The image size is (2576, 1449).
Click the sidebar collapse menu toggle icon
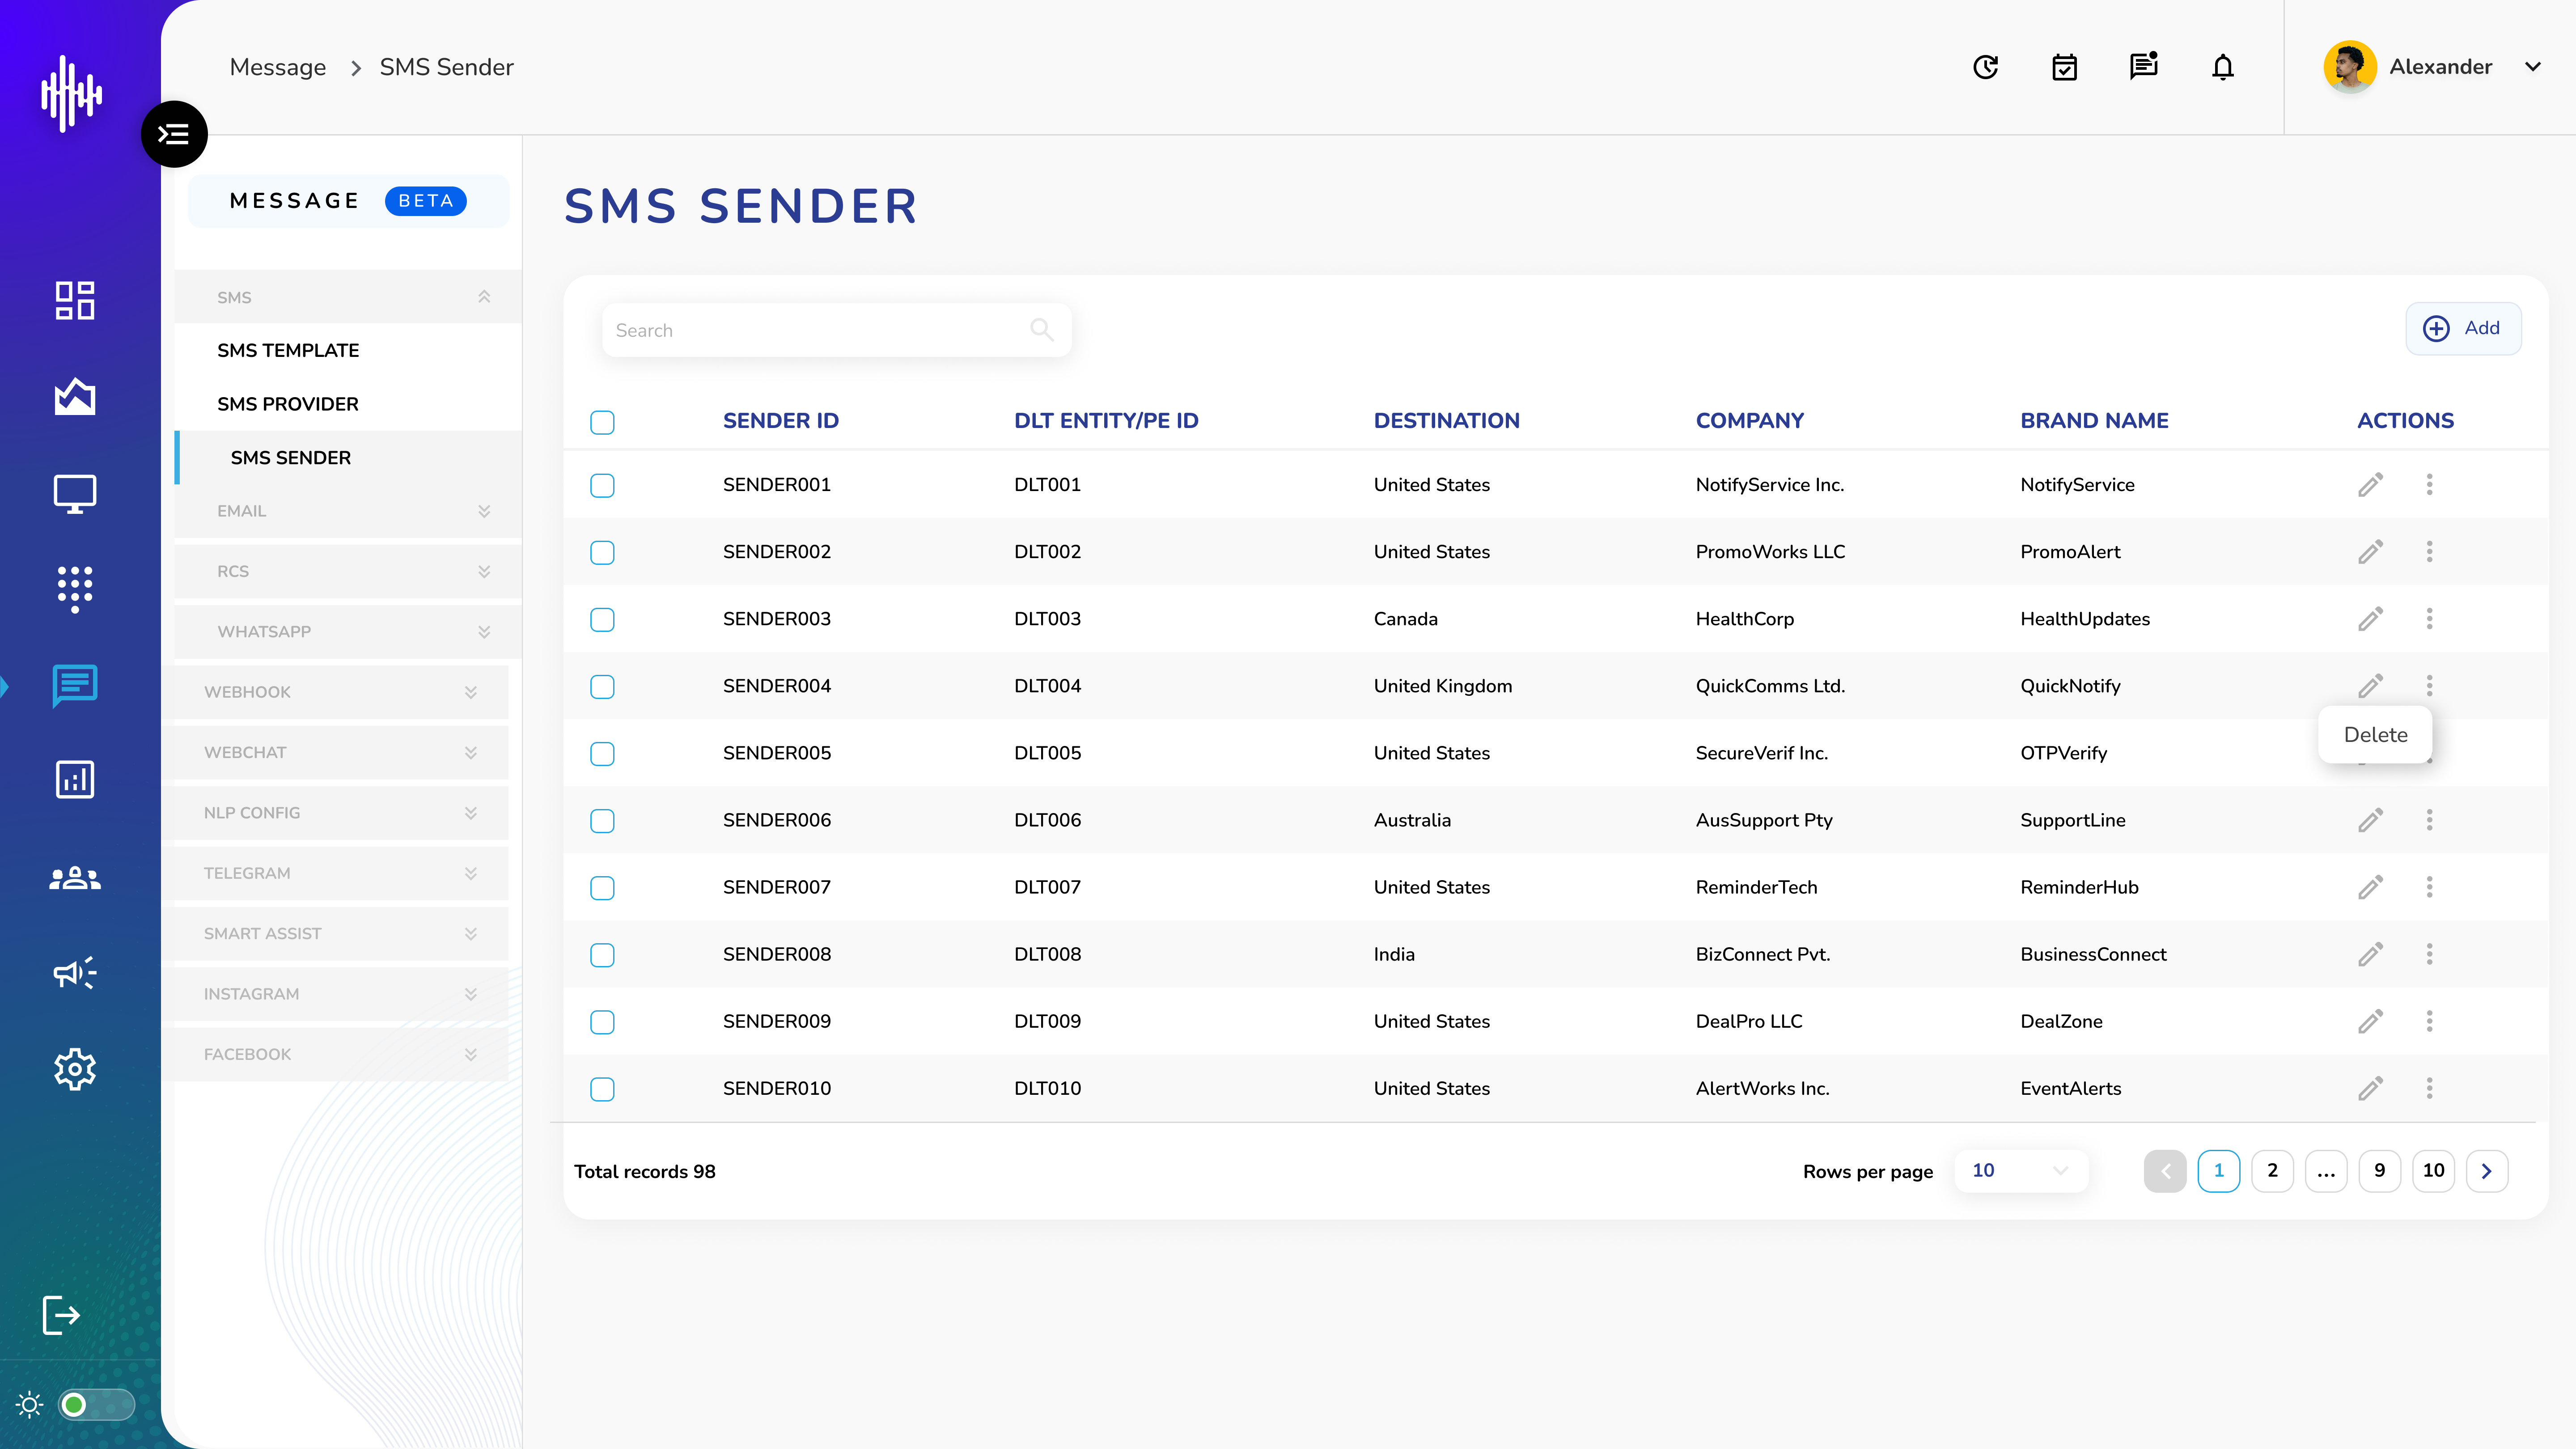(x=174, y=134)
